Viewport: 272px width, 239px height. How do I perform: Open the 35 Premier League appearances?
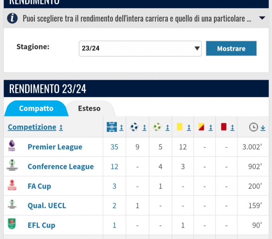click(114, 147)
